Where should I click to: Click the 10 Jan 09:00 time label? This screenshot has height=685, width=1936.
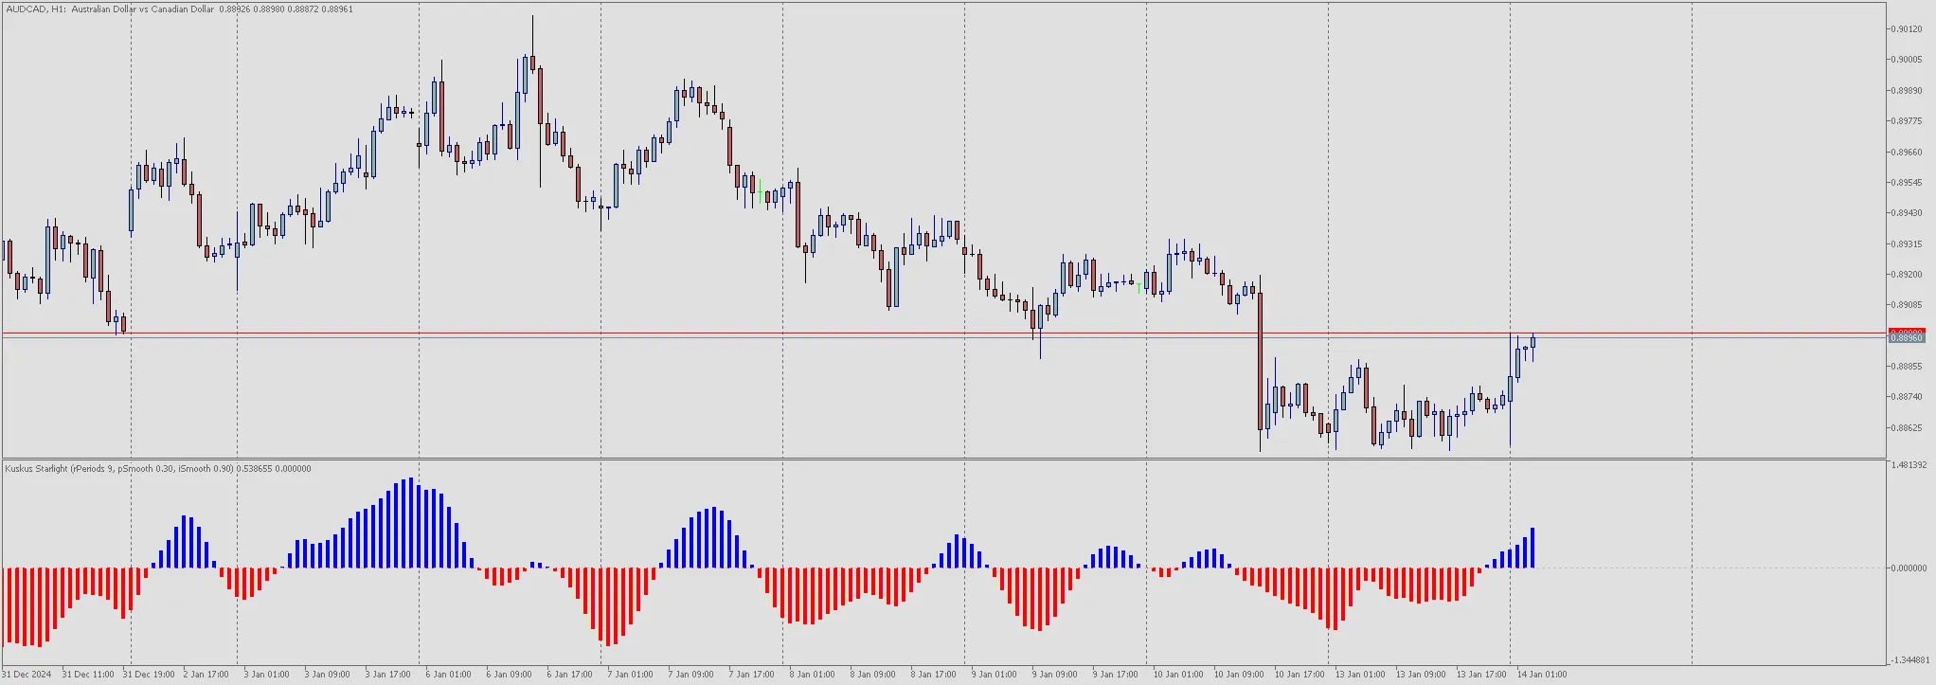coord(1239,675)
